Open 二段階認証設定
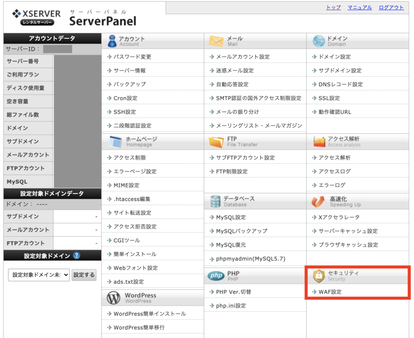The image size is (414, 338). [132, 126]
